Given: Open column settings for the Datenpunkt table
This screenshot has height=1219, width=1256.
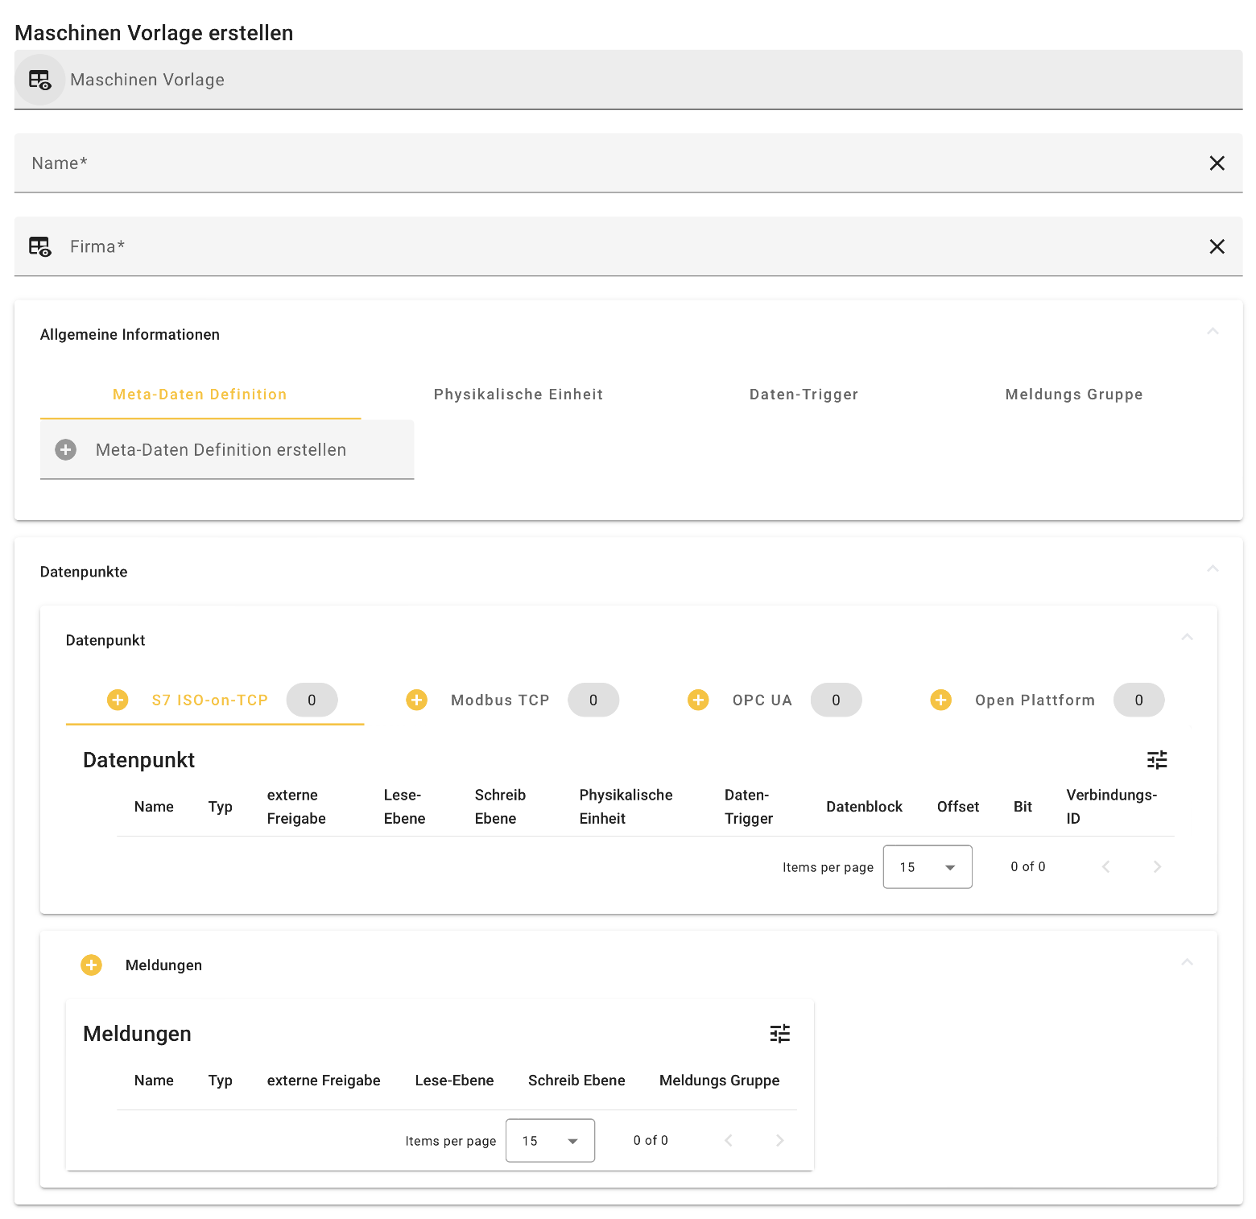Looking at the screenshot, I should (x=1157, y=759).
